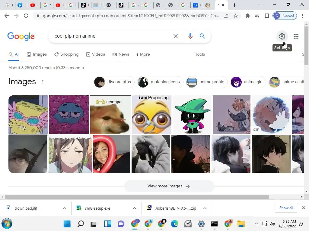Open a new browser tab

tap(234, 5)
